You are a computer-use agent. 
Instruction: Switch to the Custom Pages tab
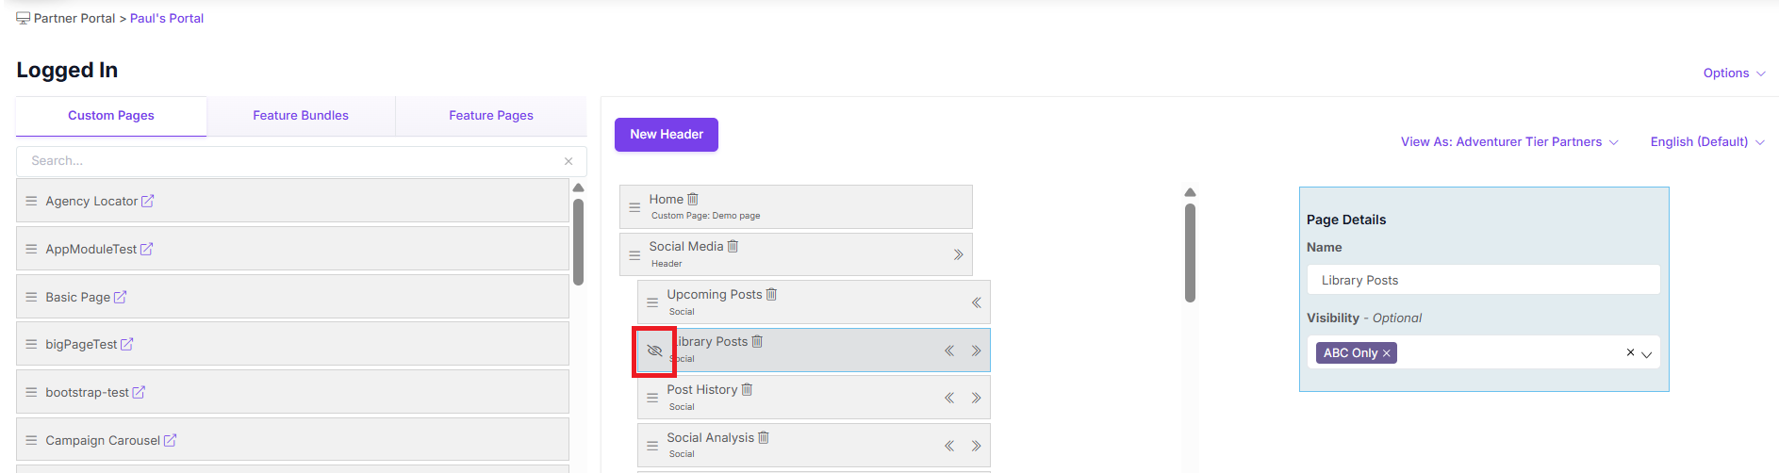click(x=111, y=115)
